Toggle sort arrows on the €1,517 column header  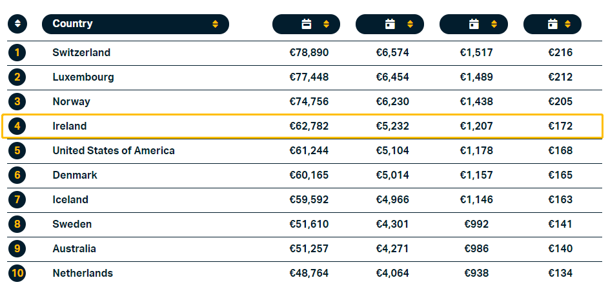[x=494, y=25]
